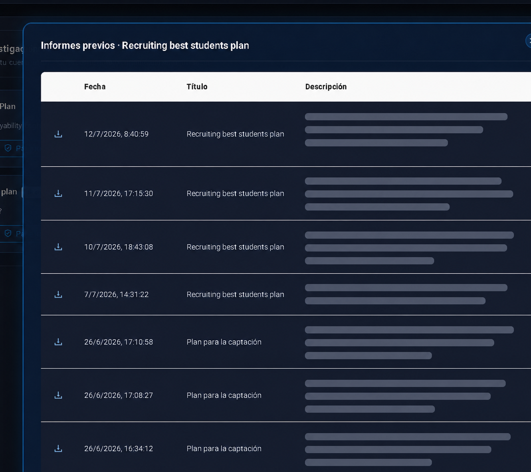Download the 7/7/2026, 14:31:22 report
Image resolution: width=531 pixels, height=472 pixels.
(x=58, y=294)
